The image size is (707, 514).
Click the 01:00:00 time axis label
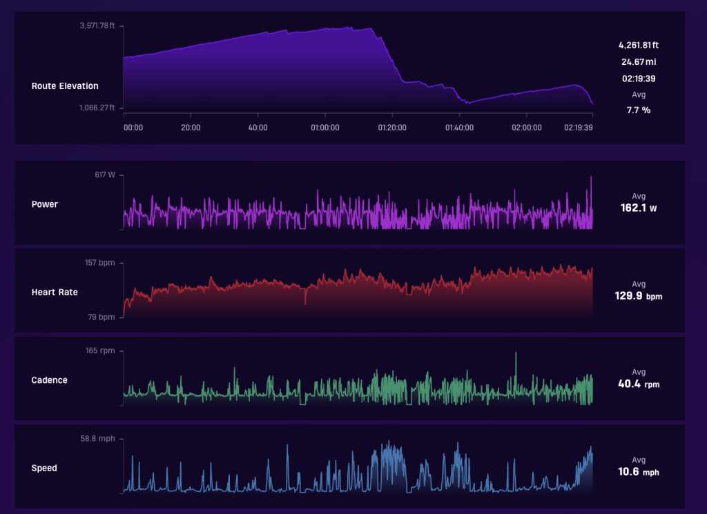[325, 128]
